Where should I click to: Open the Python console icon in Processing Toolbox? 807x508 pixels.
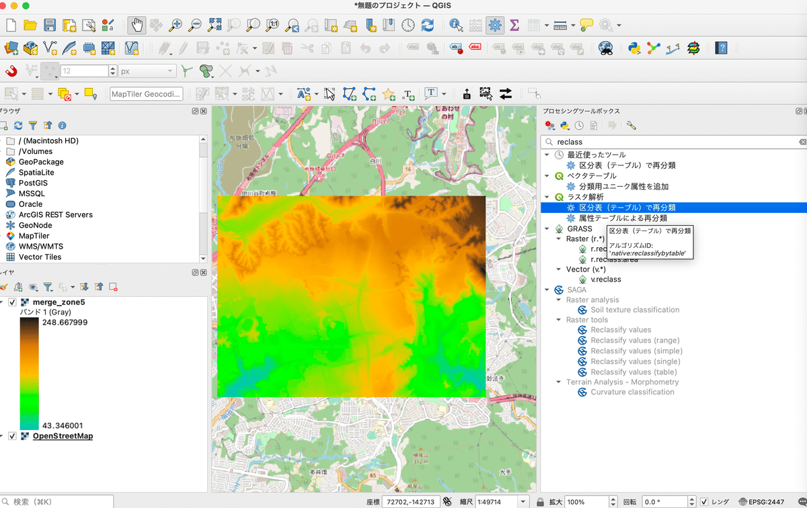pos(564,125)
